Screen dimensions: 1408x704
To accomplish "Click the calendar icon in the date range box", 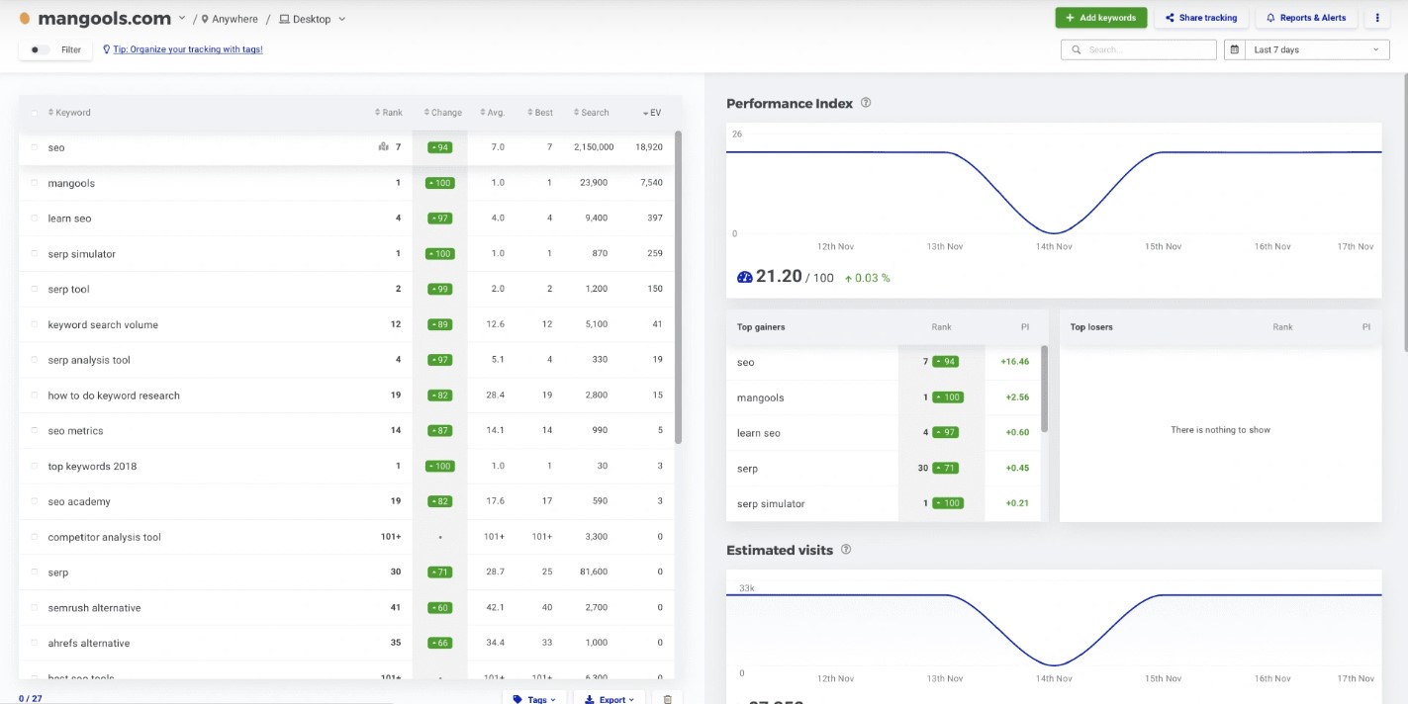I will pos(1234,49).
